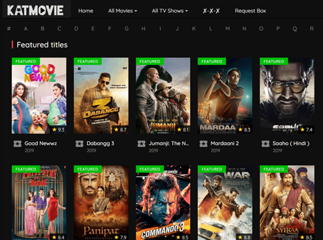Expand the All Movies dropdown
323x240 pixels.
[123, 11]
